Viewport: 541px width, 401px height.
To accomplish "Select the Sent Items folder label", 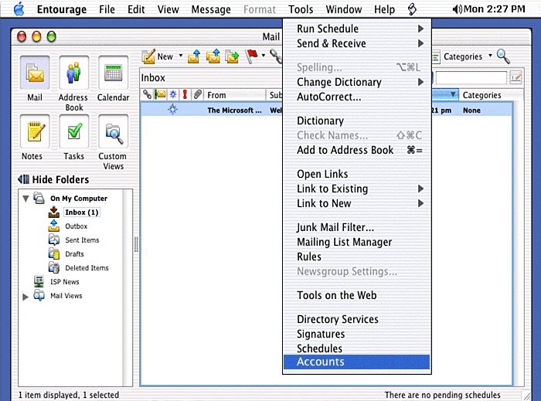I will 82,240.
